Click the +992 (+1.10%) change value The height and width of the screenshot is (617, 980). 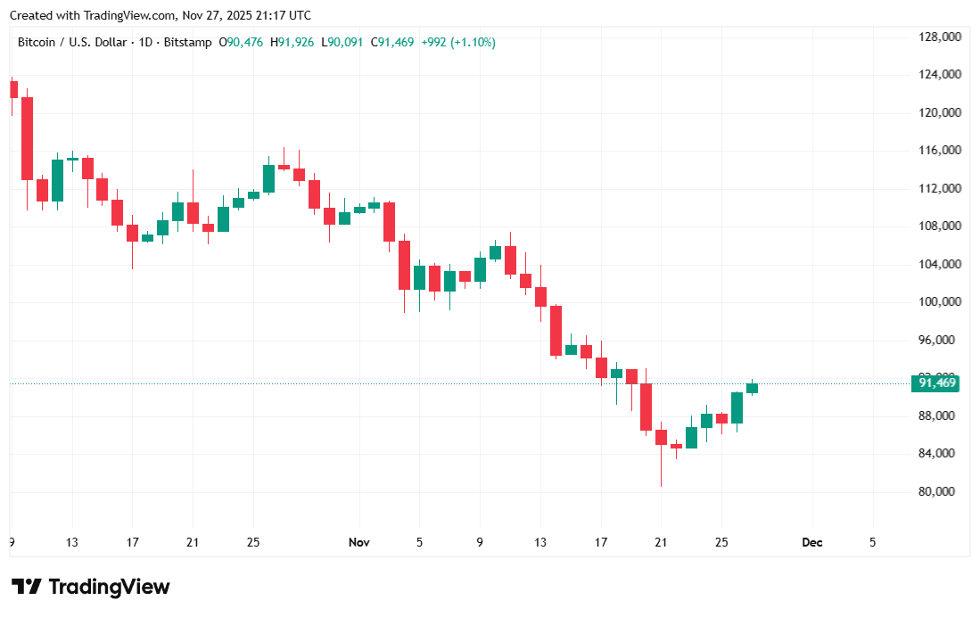[458, 42]
